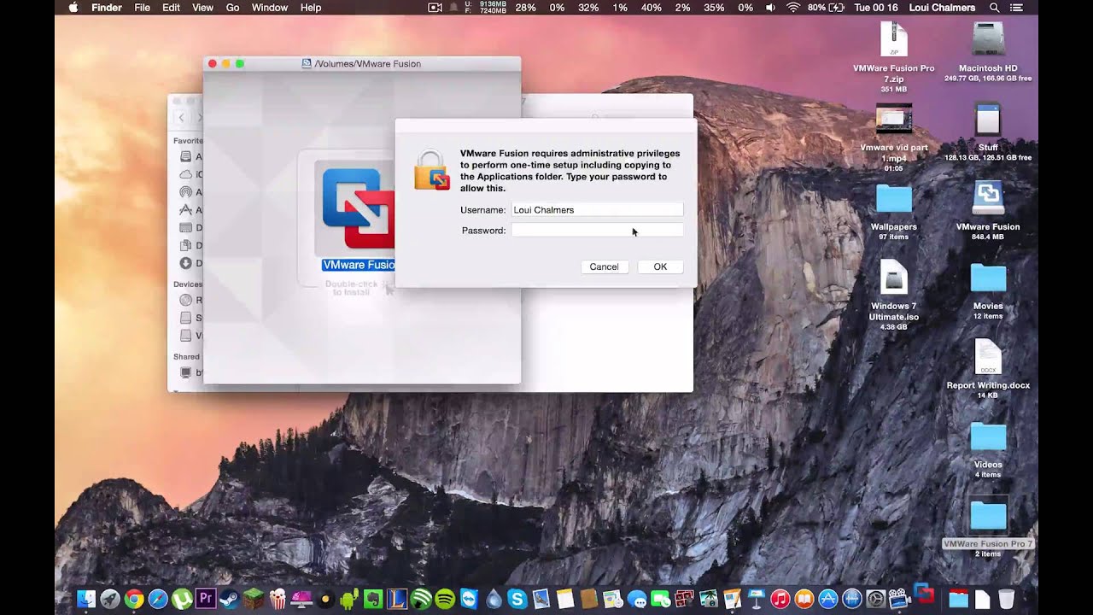This screenshot has width=1093, height=615.
Task: Open the Go menu
Action: [x=233, y=8]
